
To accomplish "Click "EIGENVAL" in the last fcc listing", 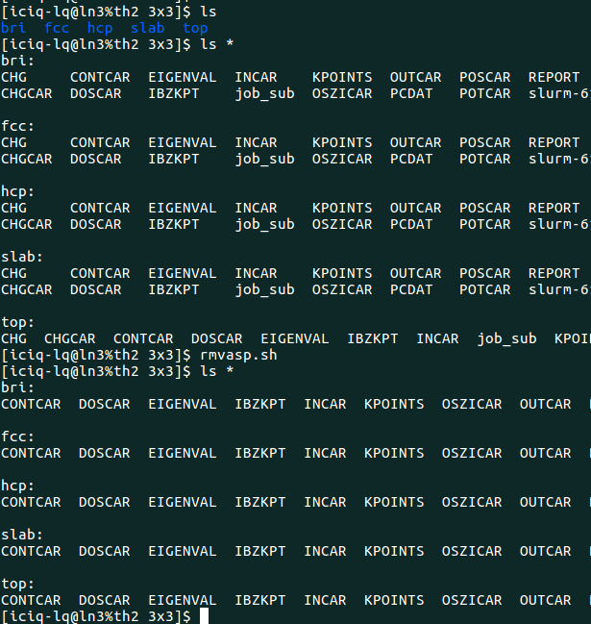I will [183, 453].
